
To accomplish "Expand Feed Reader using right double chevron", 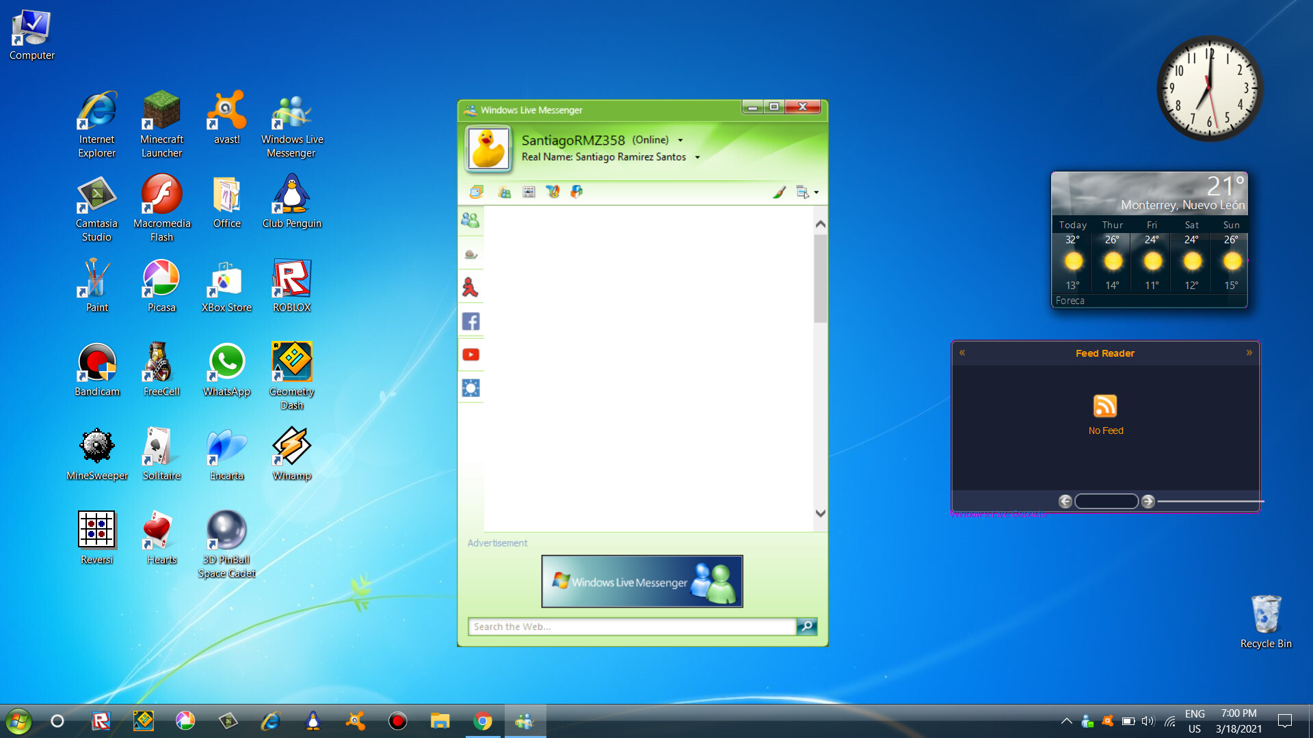I will pyautogui.click(x=1249, y=353).
